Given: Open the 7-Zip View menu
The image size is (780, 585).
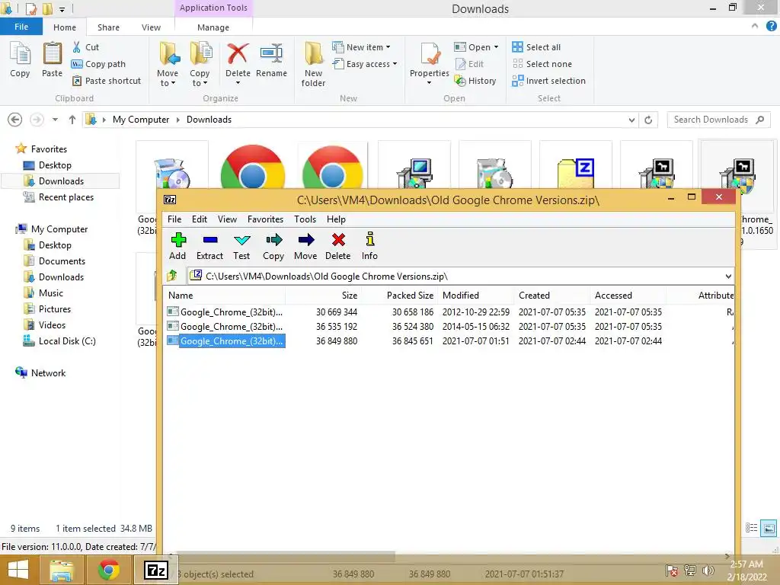Looking at the screenshot, I should (x=227, y=219).
